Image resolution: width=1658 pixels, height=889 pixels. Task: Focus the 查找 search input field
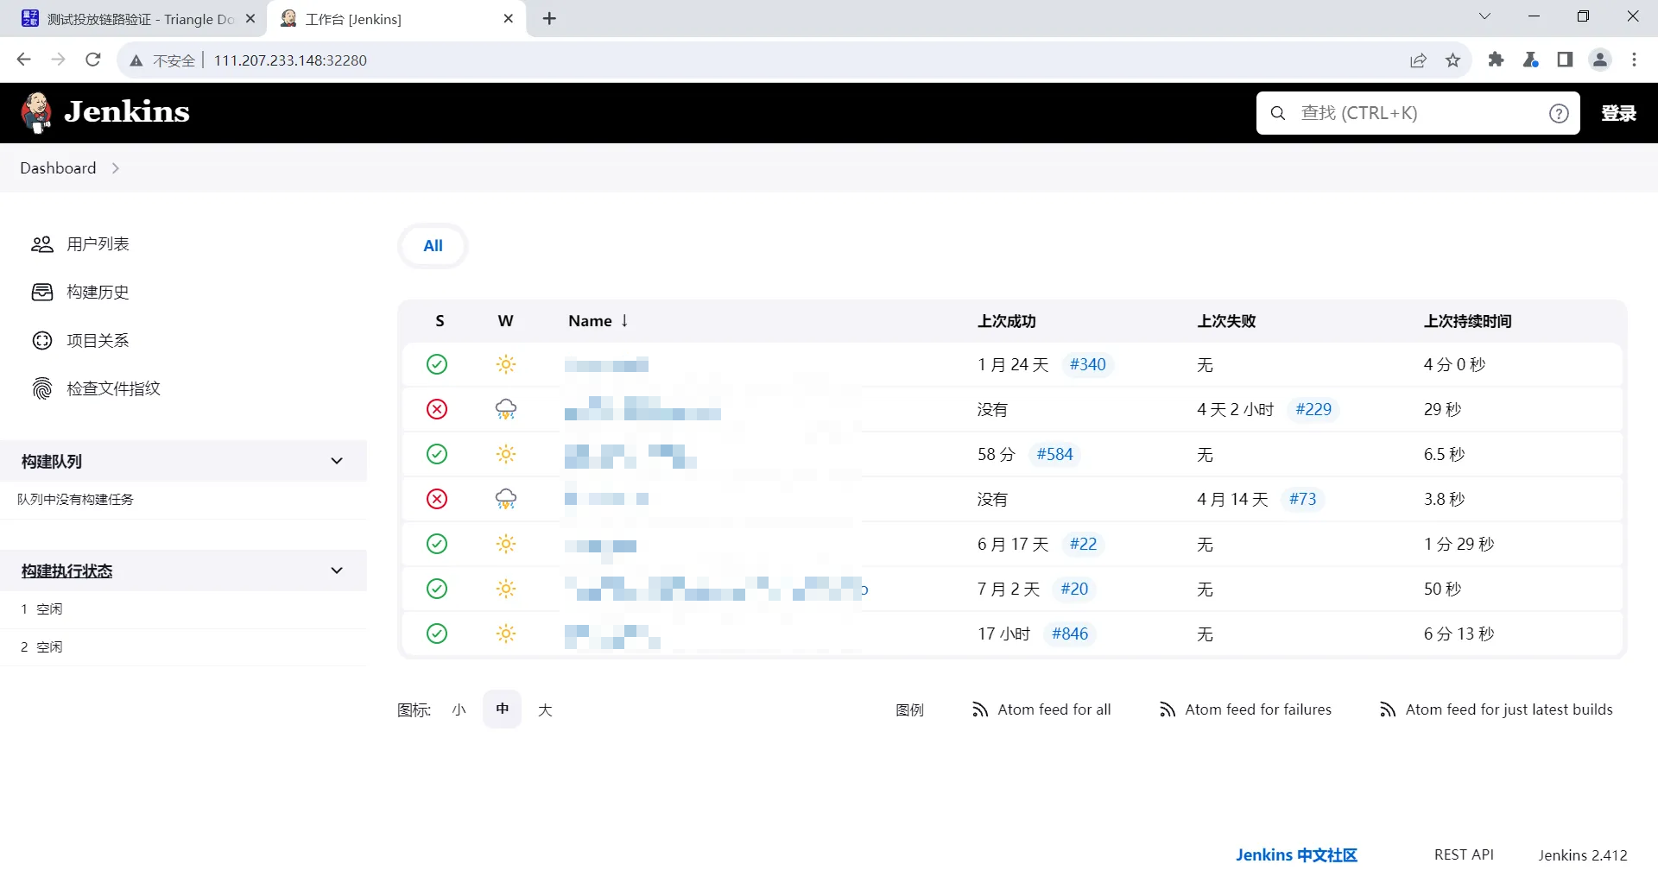coord(1416,113)
